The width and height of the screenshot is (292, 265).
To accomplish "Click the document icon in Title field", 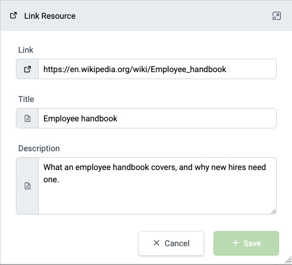I will [x=28, y=118].
